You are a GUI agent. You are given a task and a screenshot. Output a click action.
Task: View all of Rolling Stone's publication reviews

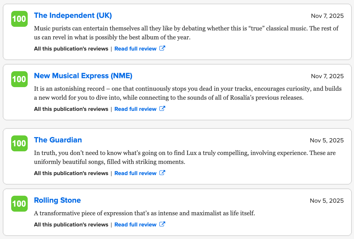point(71,225)
